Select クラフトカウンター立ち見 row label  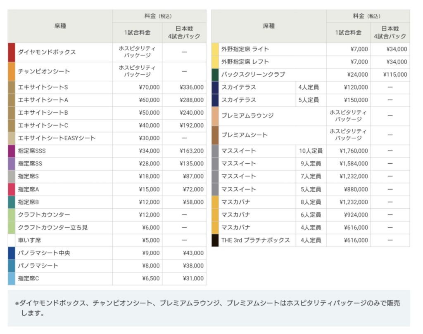(x=52, y=228)
